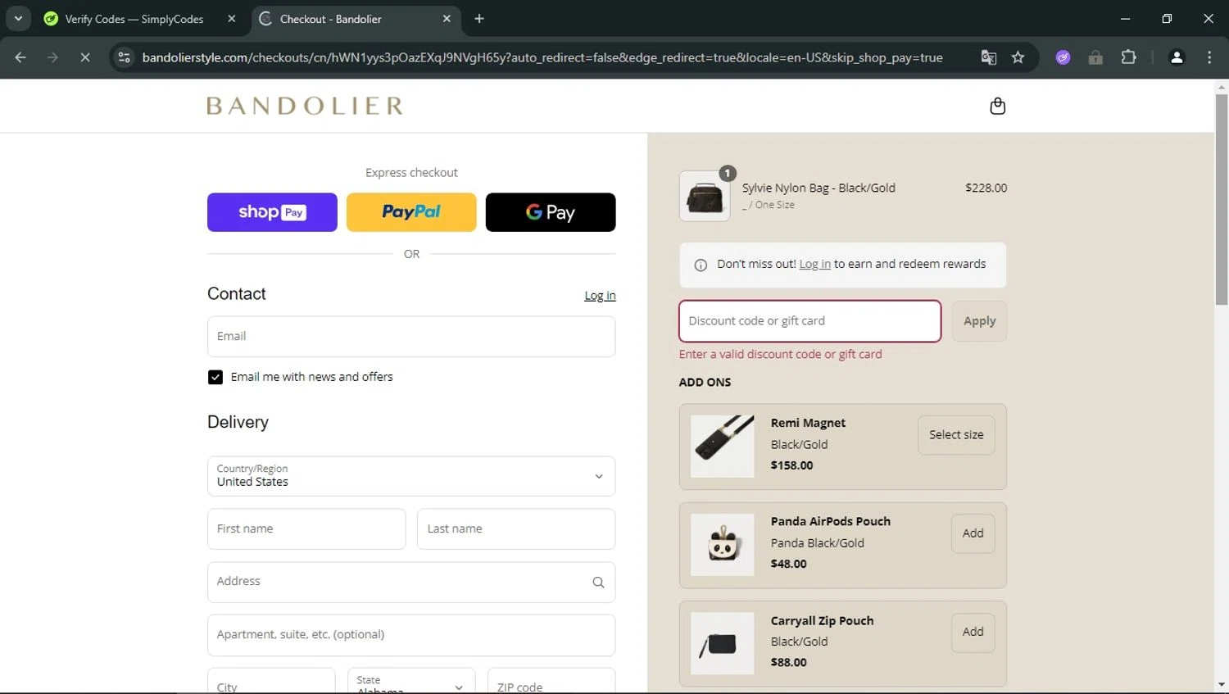Click the grey shopping bag extension icon

tap(1095, 57)
